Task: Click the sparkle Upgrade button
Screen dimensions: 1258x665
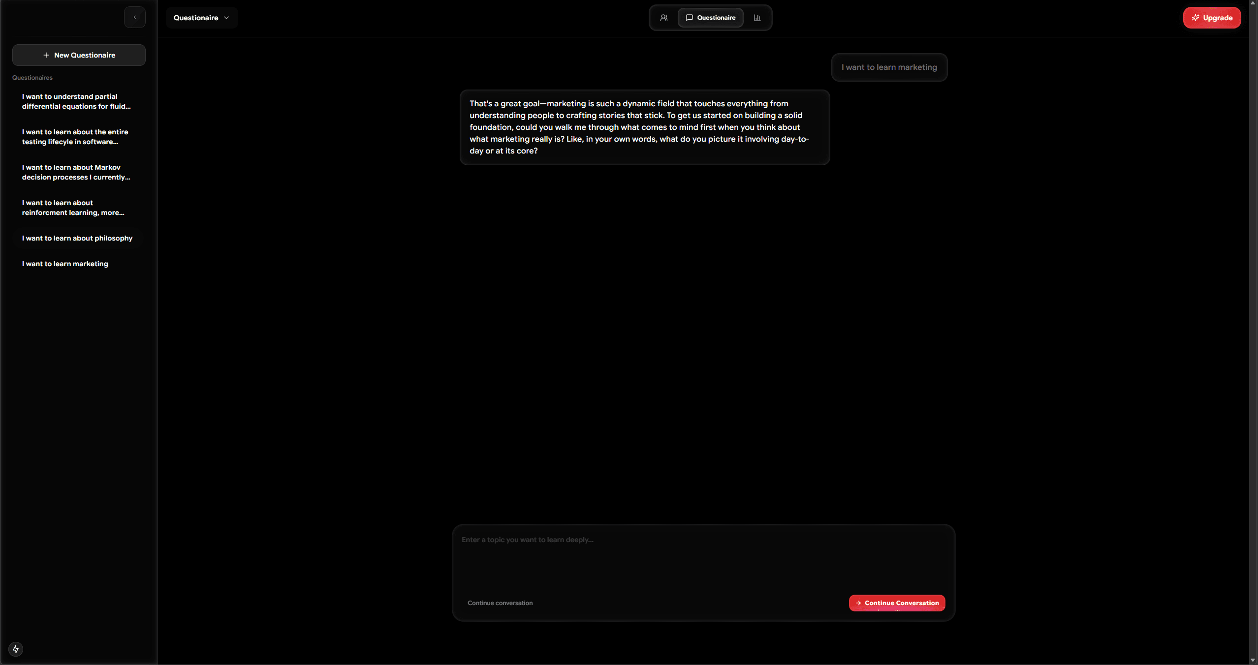Action: [1211, 18]
